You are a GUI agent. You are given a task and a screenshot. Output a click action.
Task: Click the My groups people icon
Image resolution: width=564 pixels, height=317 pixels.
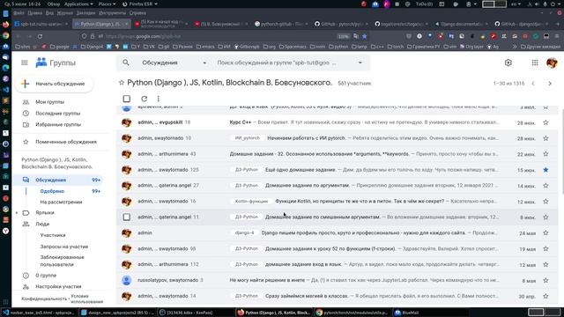pos(26,102)
